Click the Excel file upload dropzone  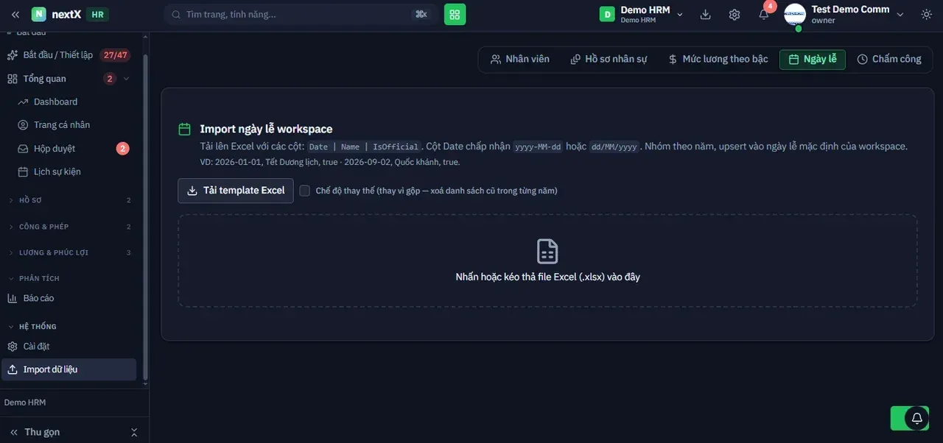(547, 261)
